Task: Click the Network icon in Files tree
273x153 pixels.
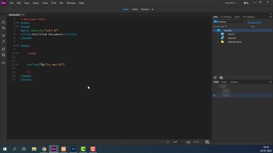Action: tap(223, 38)
